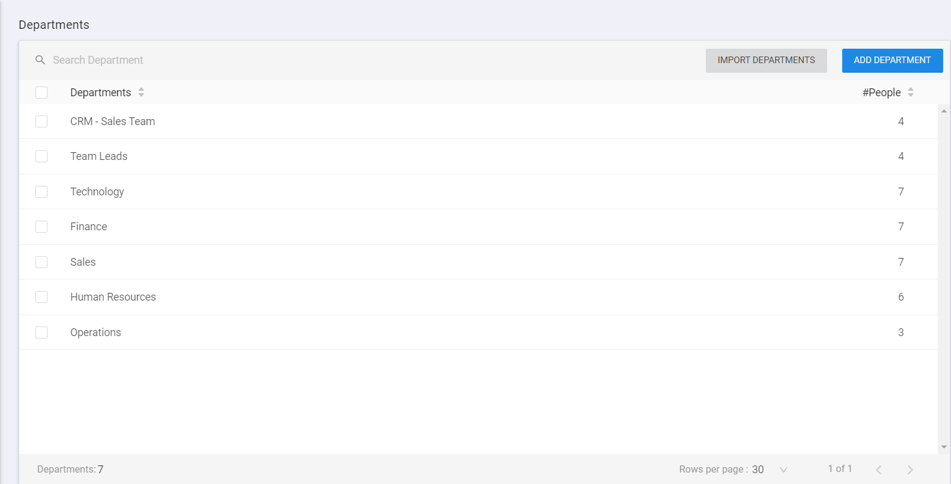Click the Departments column header
951x484 pixels.
pyautogui.click(x=100, y=93)
